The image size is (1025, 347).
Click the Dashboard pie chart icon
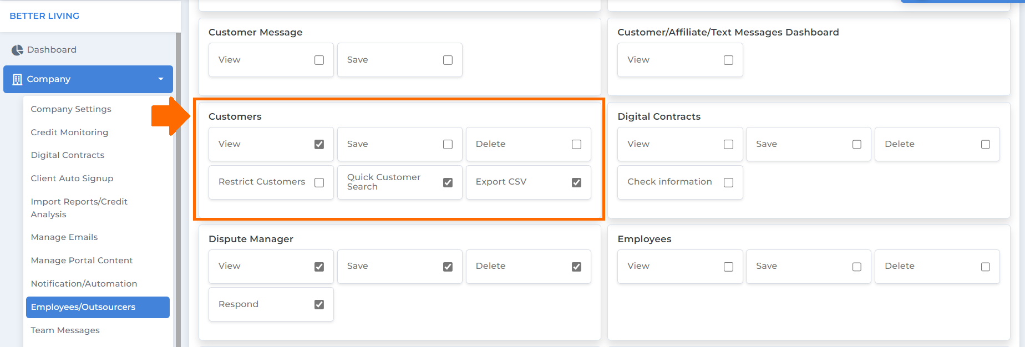tap(17, 50)
